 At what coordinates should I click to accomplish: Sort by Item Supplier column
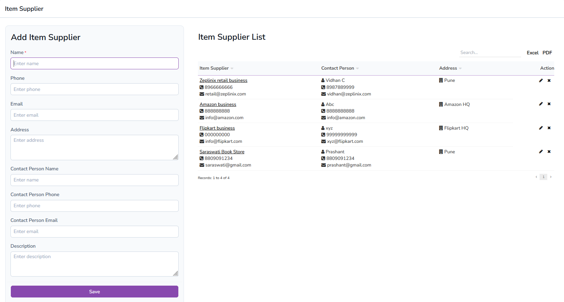(216, 68)
